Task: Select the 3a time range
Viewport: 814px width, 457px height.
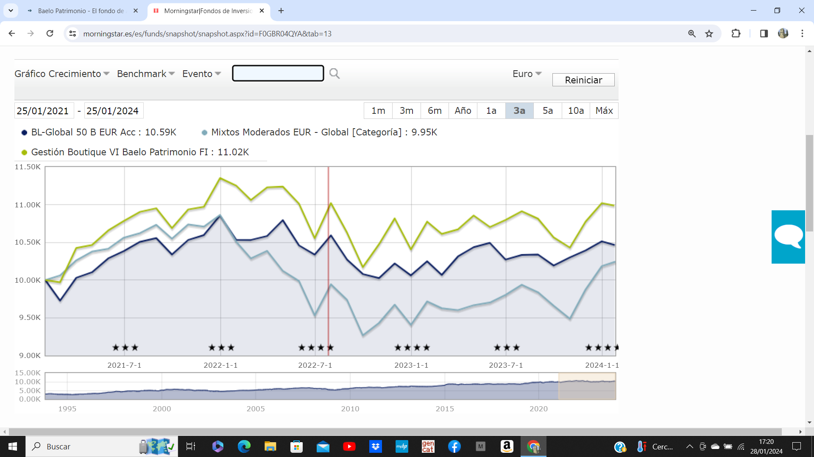Action: point(519,110)
